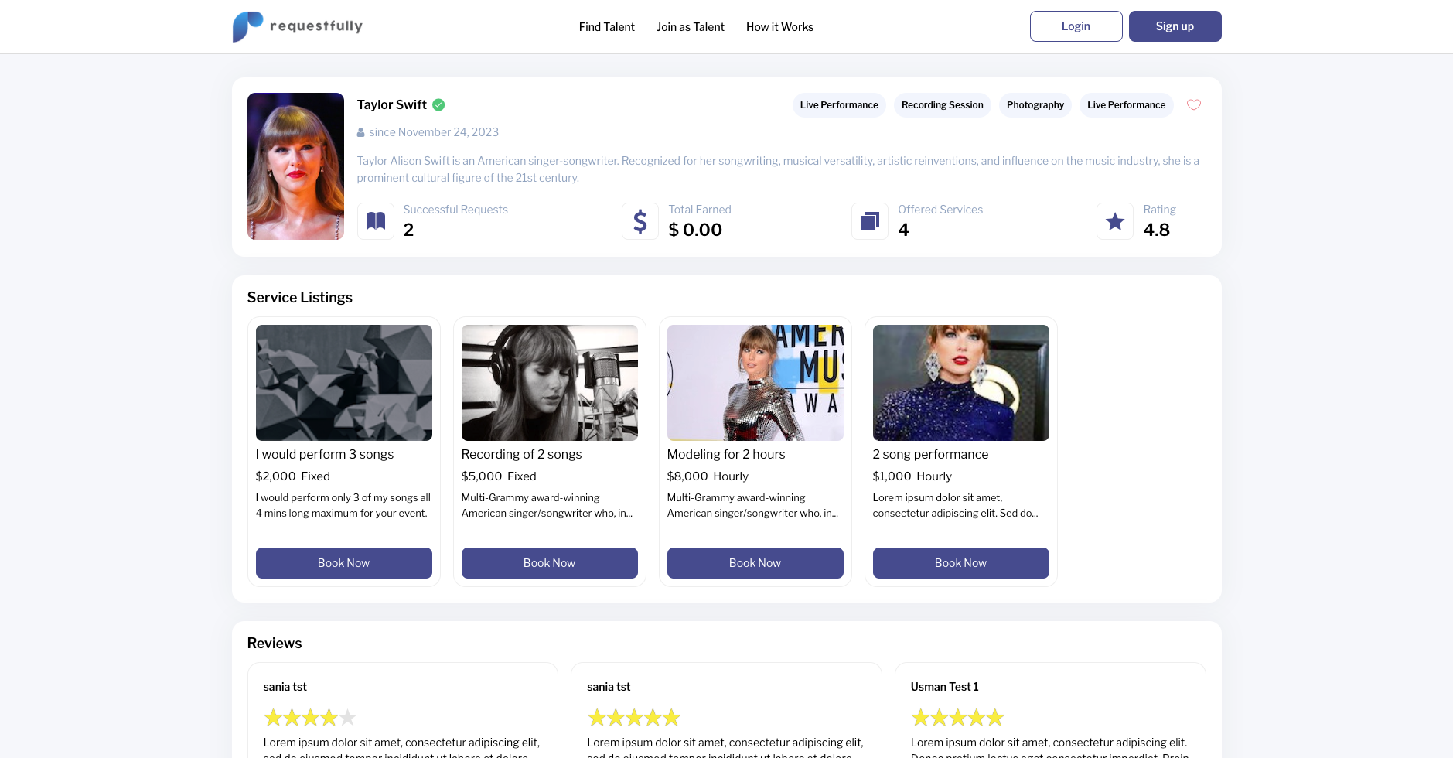Open the Find Talent menu item
The image size is (1453, 758).
pos(607,26)
